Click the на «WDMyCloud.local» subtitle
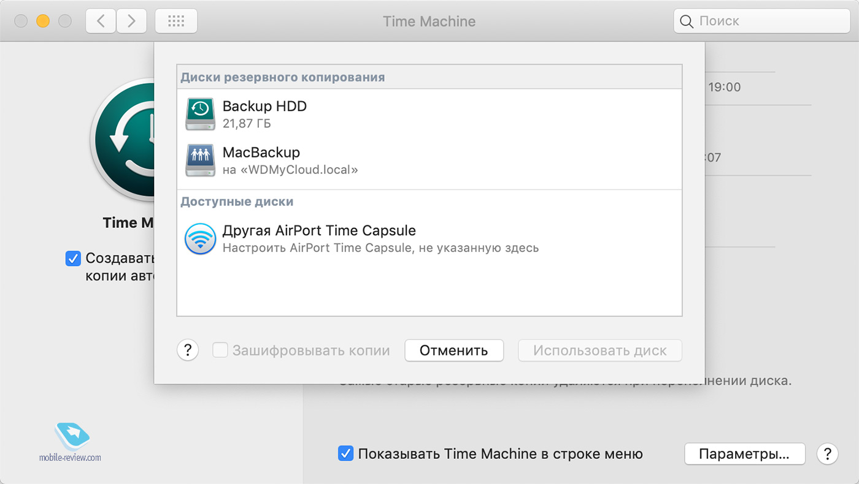 point(290,170)
